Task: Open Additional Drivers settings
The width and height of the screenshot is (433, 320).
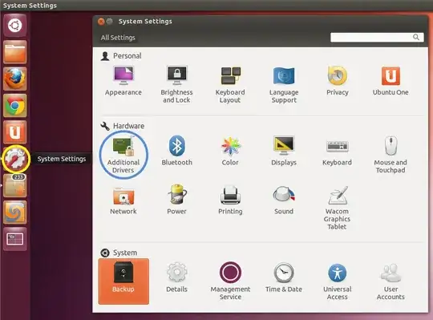Action: (x=123, y=155)
